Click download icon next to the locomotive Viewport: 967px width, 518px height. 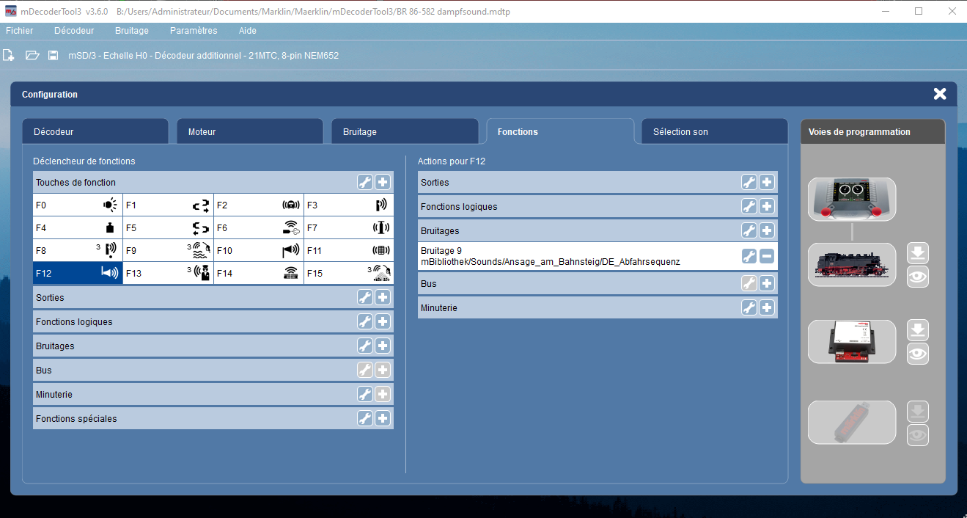point(918,254)
